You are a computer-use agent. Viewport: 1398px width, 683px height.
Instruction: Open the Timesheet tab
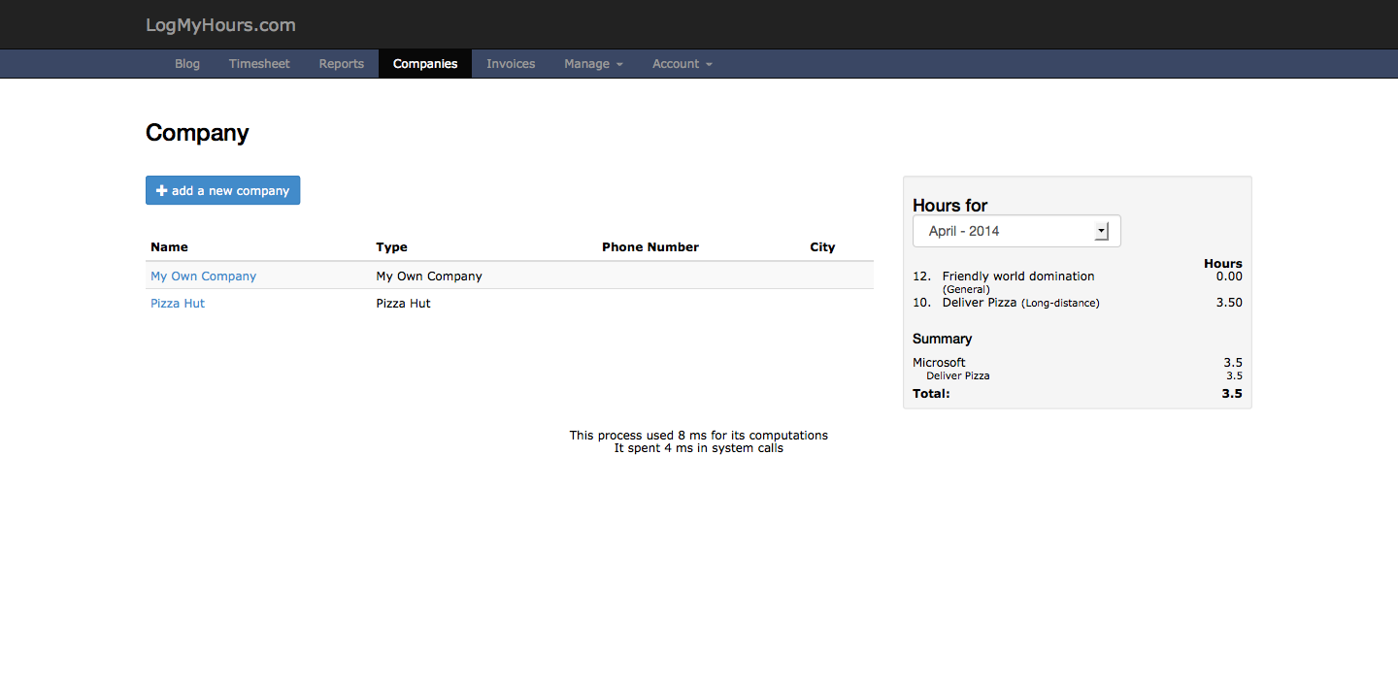259,64
